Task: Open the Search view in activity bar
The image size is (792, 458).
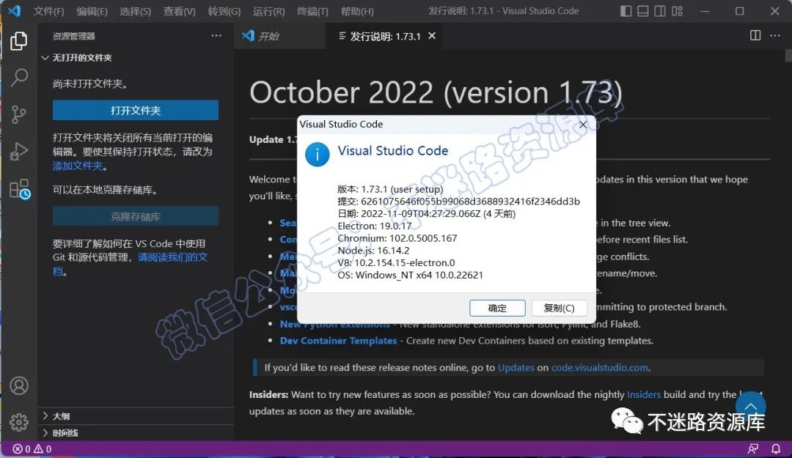Action: (19, 77)
